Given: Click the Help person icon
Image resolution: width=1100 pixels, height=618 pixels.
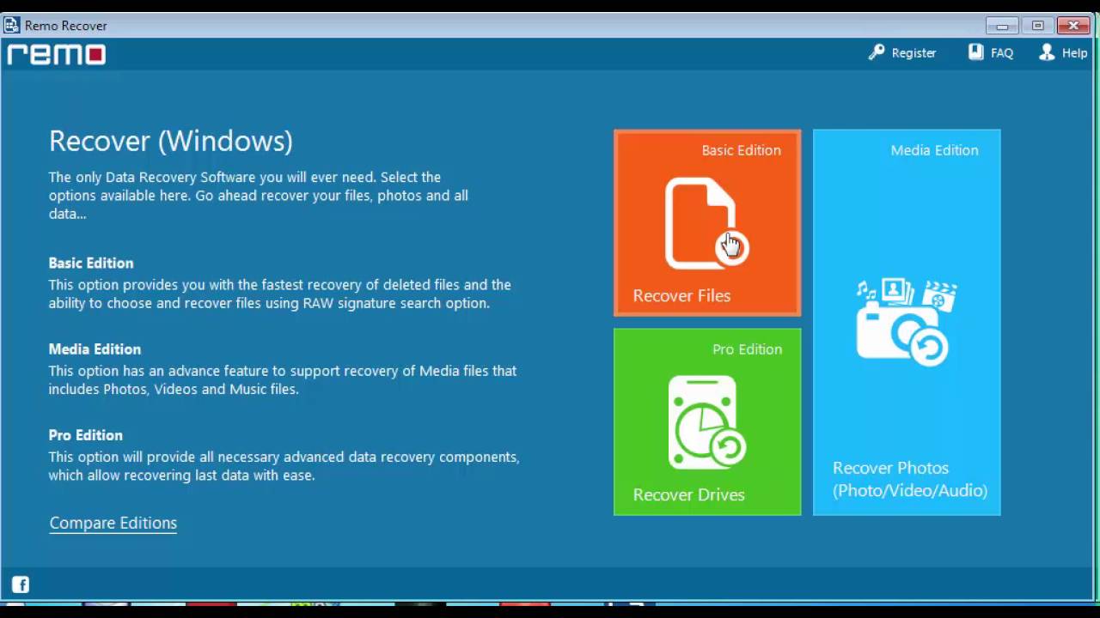Looking at the screenshot, I should pyautogui.click(x=1047, y=52).
